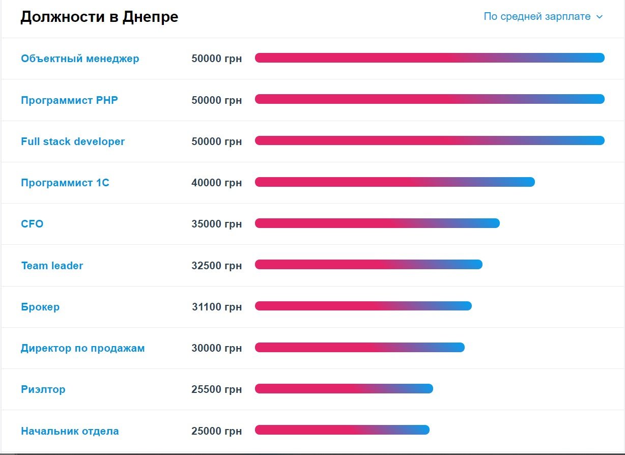Open the 'Программист 1С' position link
The width and height of the screenshot is (625, 455).
click(65, 183)
